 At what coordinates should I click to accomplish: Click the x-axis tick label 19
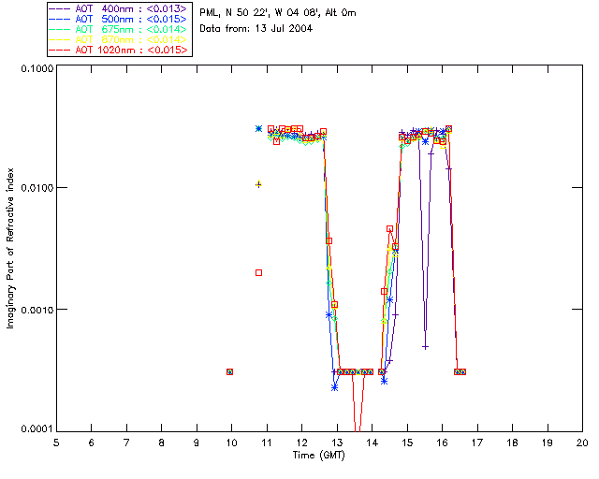[548, 443]
